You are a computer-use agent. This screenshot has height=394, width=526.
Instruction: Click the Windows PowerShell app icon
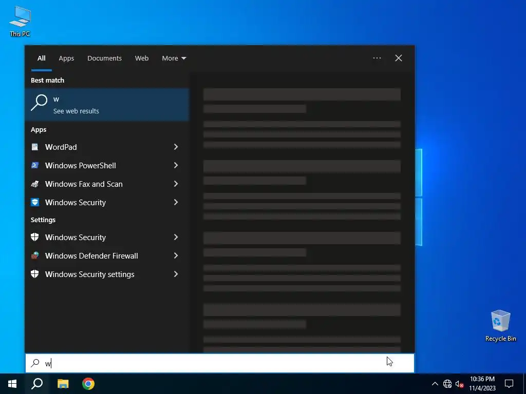[35, 165]
